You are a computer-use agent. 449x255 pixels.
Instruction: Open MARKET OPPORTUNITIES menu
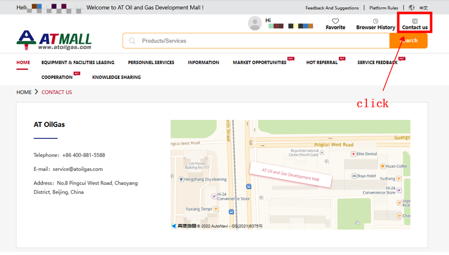[260, 62]
